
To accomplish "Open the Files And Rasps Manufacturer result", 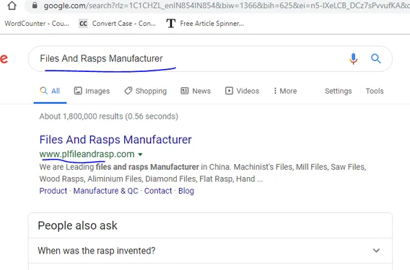I will (115, 140).
